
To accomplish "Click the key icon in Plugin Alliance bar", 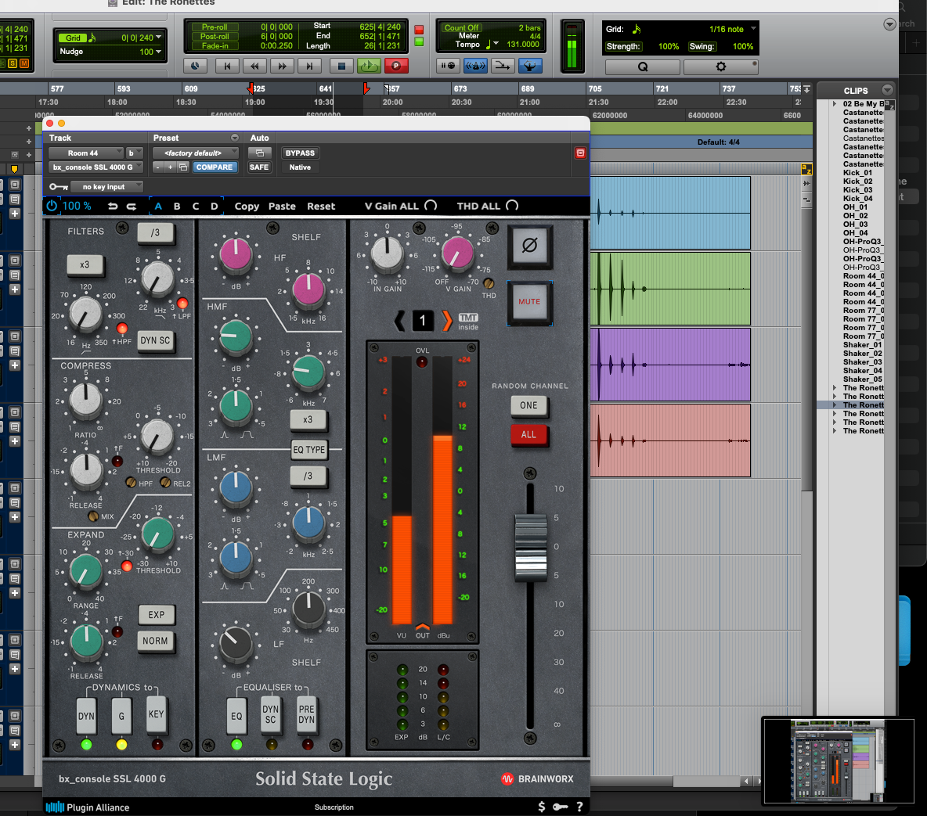I will [x=560, y=807].
